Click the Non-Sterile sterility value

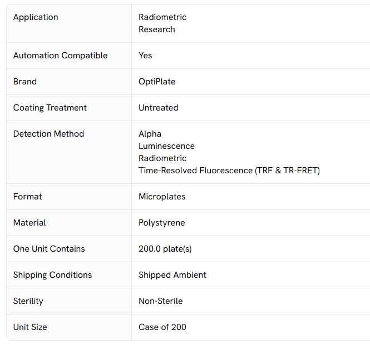(x=160, y=301)
